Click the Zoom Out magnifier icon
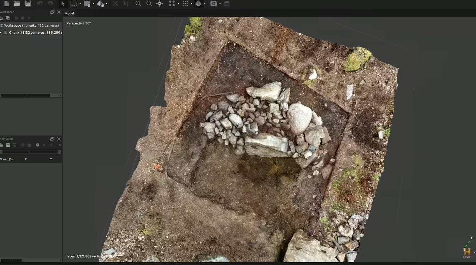Viewport: 476px width, 265px height. pyautogui.click(x=149, y=4)
